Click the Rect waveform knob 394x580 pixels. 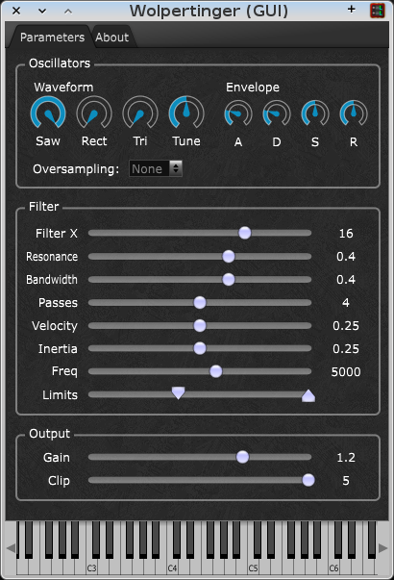[94, 113]
